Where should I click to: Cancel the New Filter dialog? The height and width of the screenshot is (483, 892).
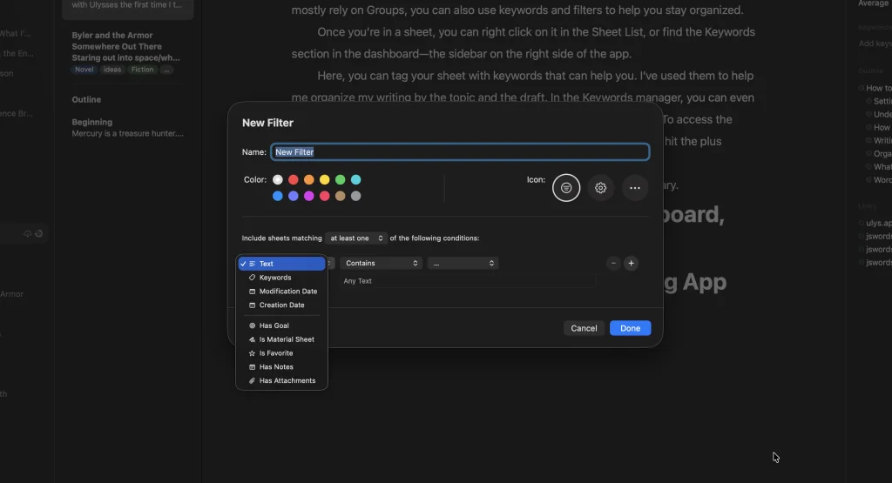(x=584, y=328)
